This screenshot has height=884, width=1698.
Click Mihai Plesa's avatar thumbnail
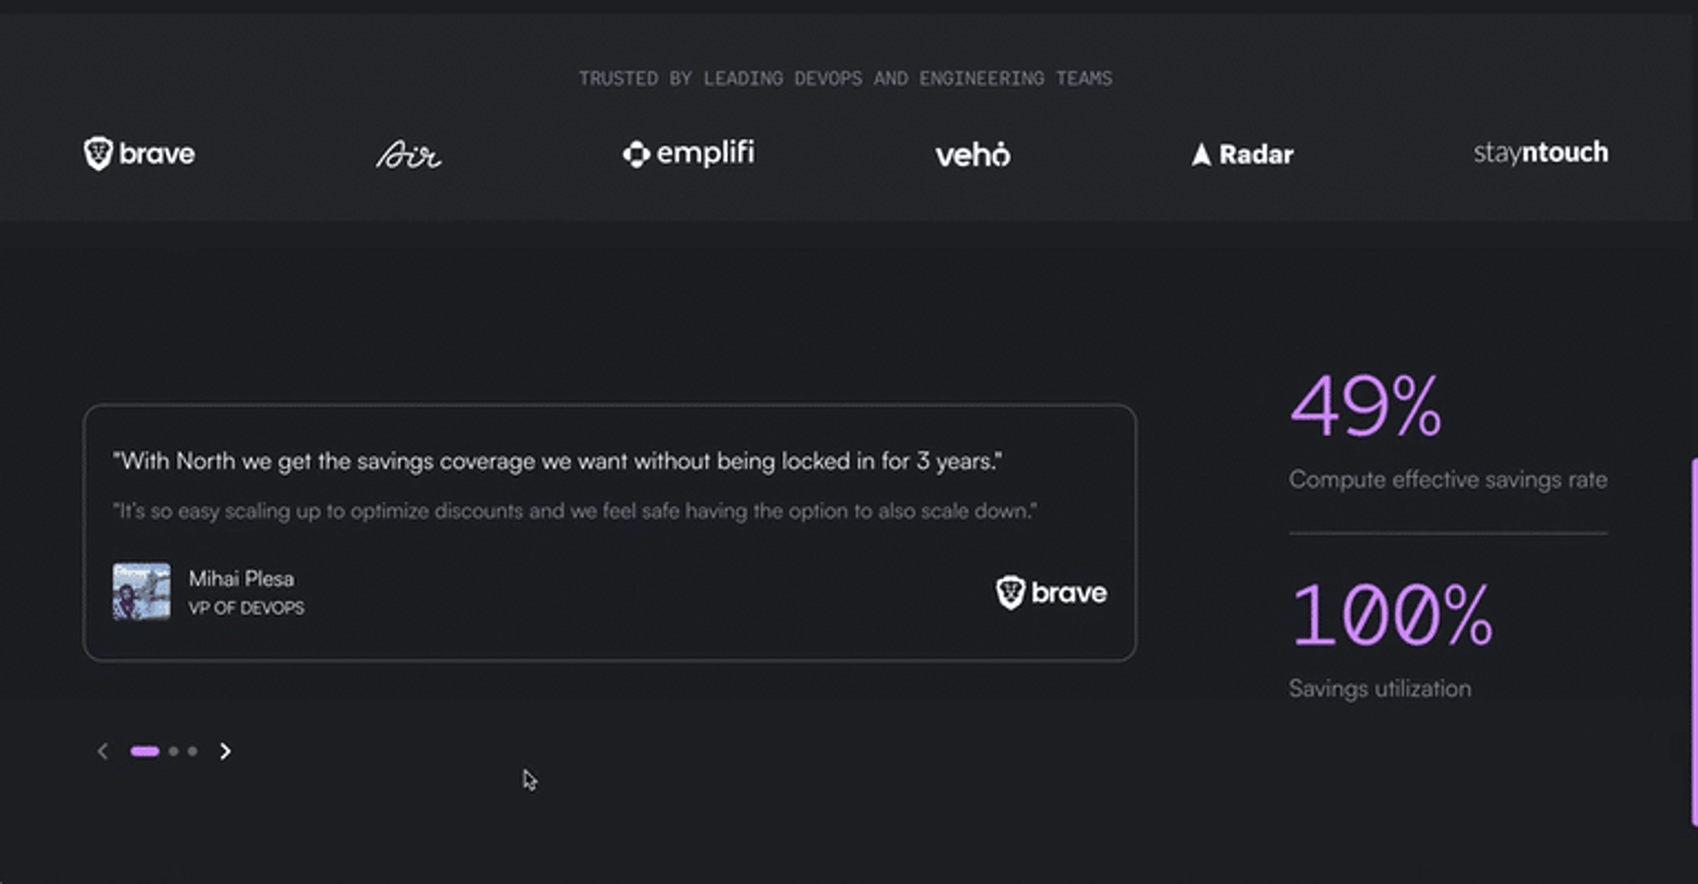tap(141, 591)
